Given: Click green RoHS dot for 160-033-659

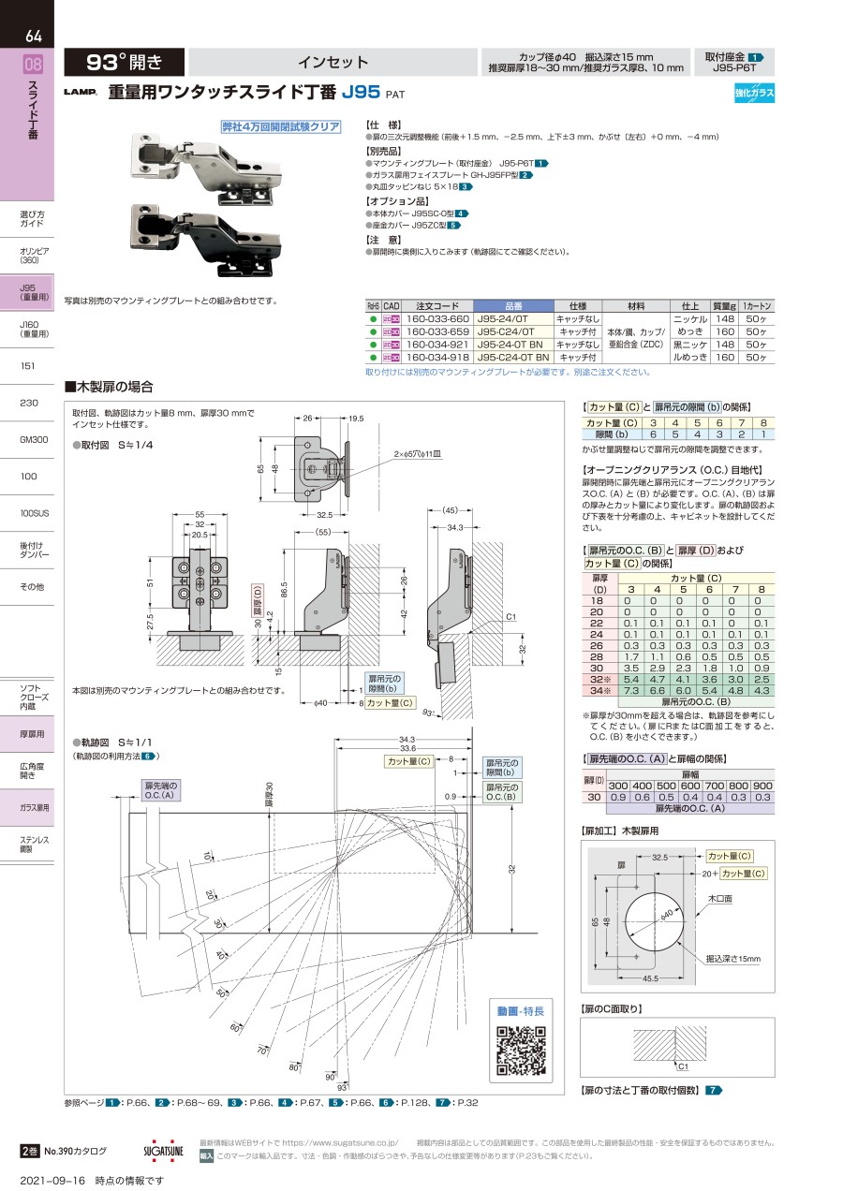Looking at the screenshot, I should [x=373, y=332].
